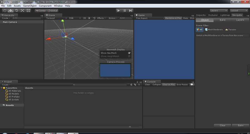
Task: Select the Rotate tool
Action: (16, 10)
